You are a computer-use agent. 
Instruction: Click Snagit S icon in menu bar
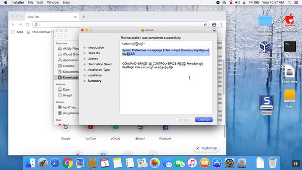pos(231,2)
